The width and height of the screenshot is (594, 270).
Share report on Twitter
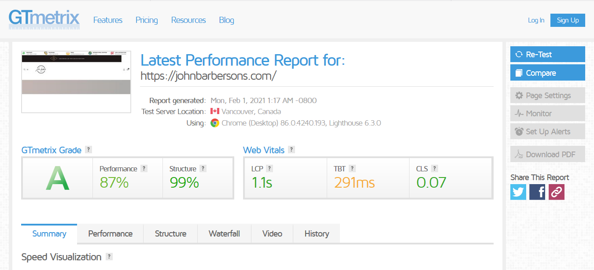(x=518, y=192)
